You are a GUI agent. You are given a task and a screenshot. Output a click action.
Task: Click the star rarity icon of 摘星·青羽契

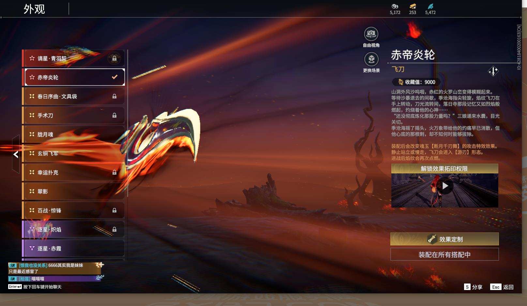(32, 58)
